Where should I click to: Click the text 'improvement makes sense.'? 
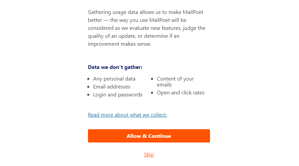[119, 44]
